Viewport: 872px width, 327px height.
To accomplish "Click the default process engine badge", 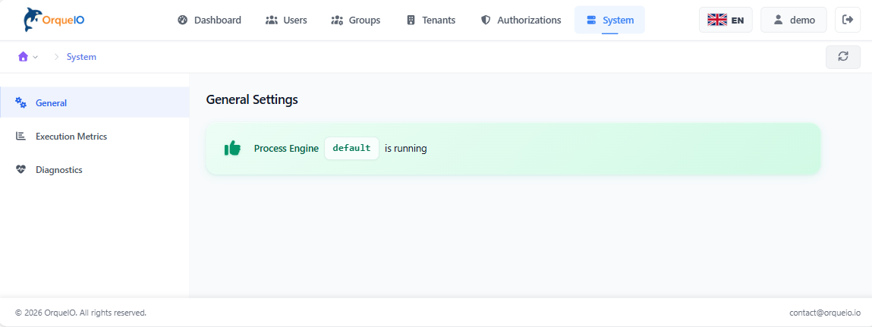I will pos(351,149).
